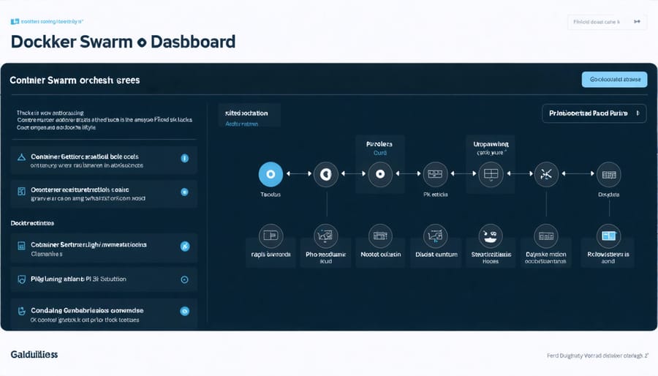658x376 pixels.
Task: Toggle the Ocontorrer ecaiturletrctiols row indicator
Action: click(x=184, y=192)
